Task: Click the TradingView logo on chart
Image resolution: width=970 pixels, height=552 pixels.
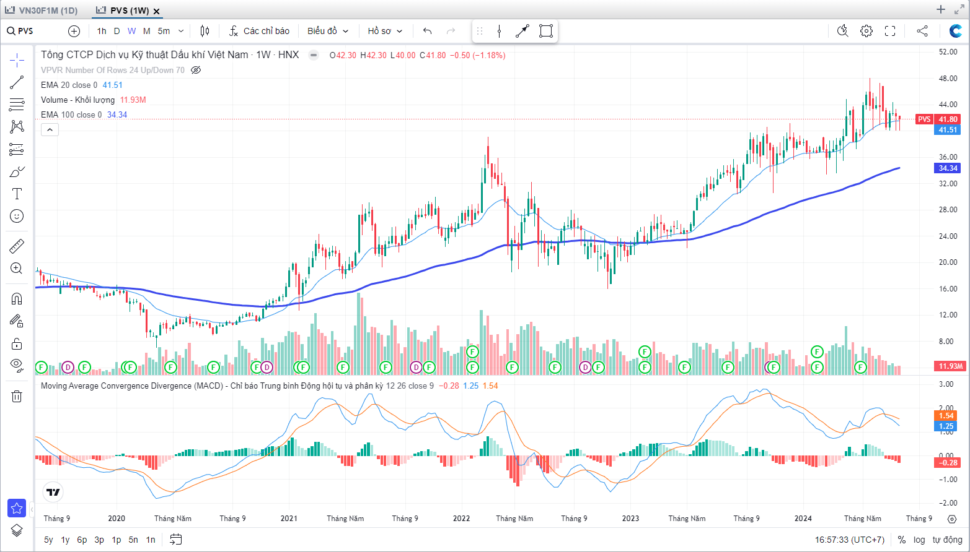Action: coord(53,493)
